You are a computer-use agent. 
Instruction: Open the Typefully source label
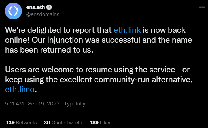pos(75,104)
